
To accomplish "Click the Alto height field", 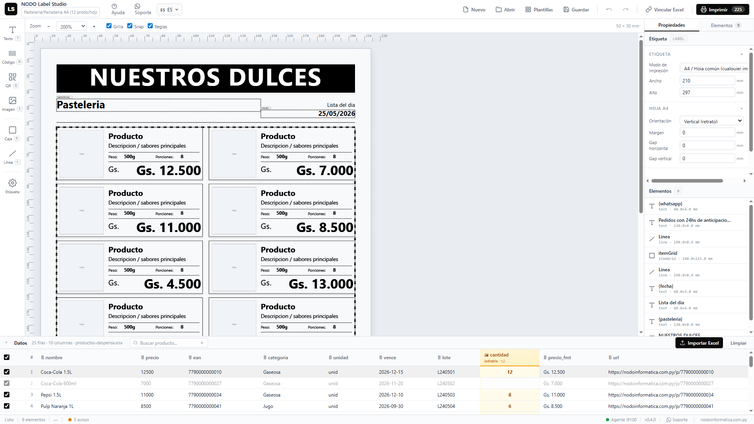I will coord(707,92).
